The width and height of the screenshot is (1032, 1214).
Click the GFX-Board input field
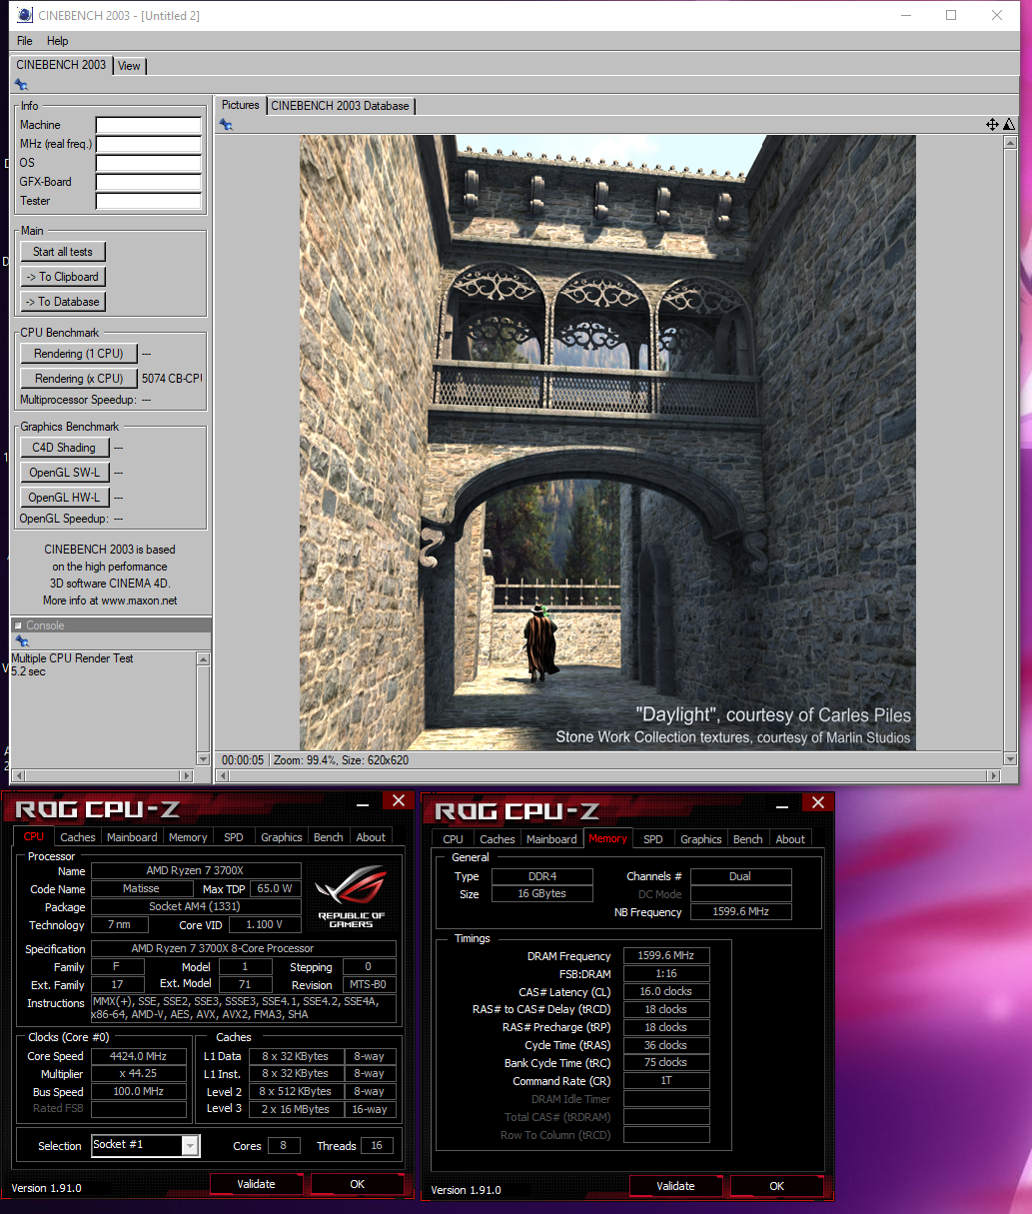149,182
